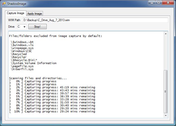Click the \pagefile.sys entry in the log
Screen dimensions: 176x126
22,66
